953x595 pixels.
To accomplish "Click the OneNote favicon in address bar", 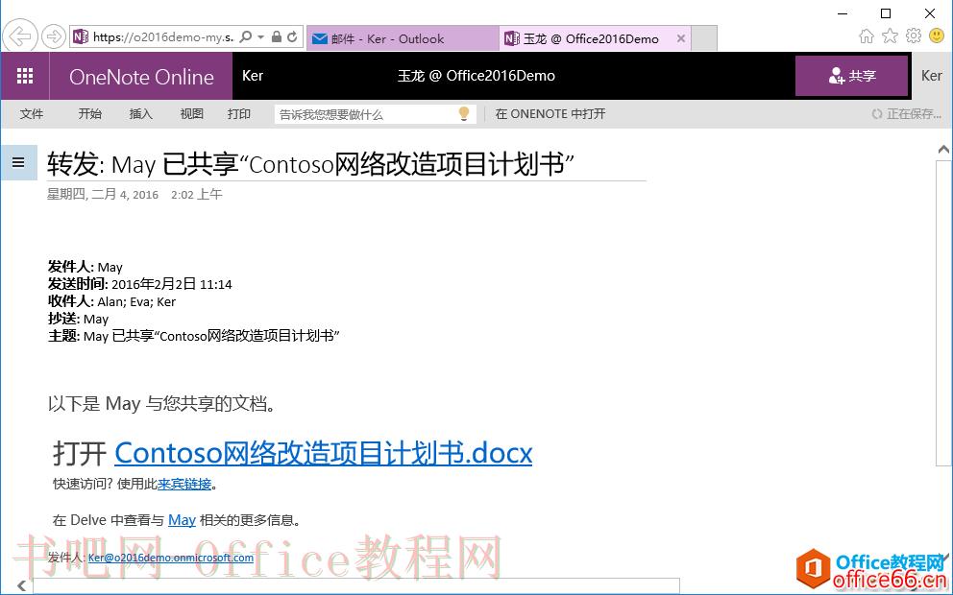I will pos(81,37).
